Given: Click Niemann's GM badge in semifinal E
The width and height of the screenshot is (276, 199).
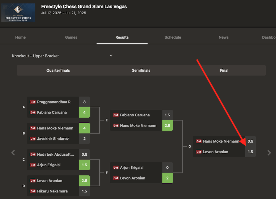Looking at the screenshot, I should coord(116,126).
